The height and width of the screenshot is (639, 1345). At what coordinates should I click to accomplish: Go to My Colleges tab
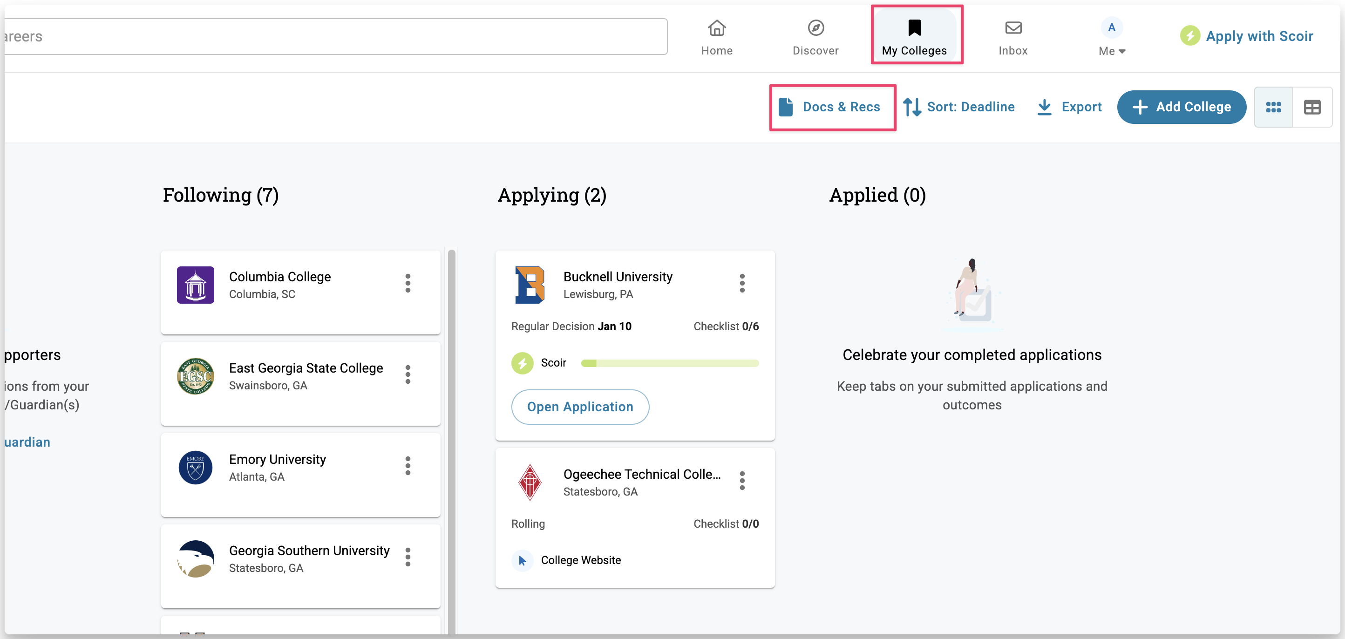click(x=914, y=36)
